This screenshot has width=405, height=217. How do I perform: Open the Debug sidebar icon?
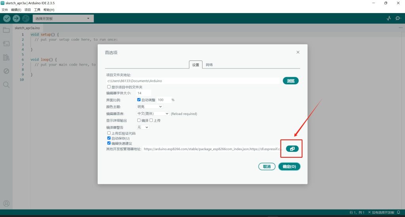click(6, 71)
